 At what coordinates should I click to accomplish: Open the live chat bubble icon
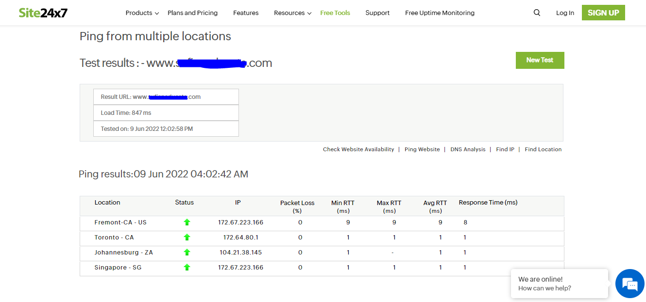point(629,284)
